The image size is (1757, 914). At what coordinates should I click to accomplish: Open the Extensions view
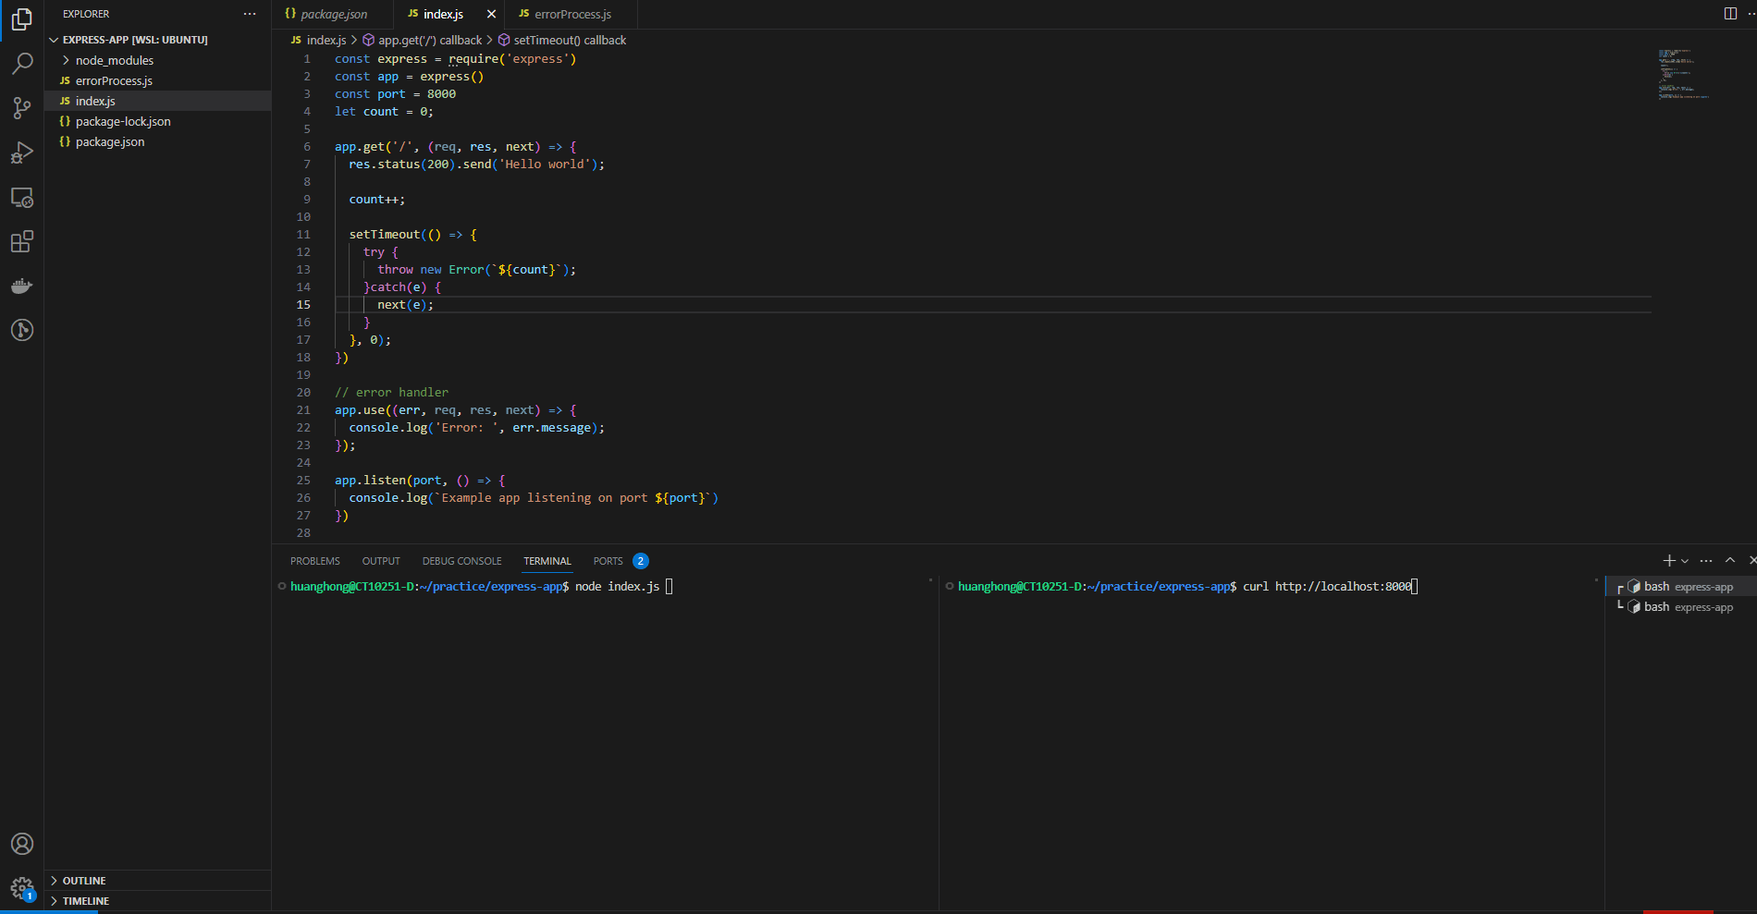[22, 241]
